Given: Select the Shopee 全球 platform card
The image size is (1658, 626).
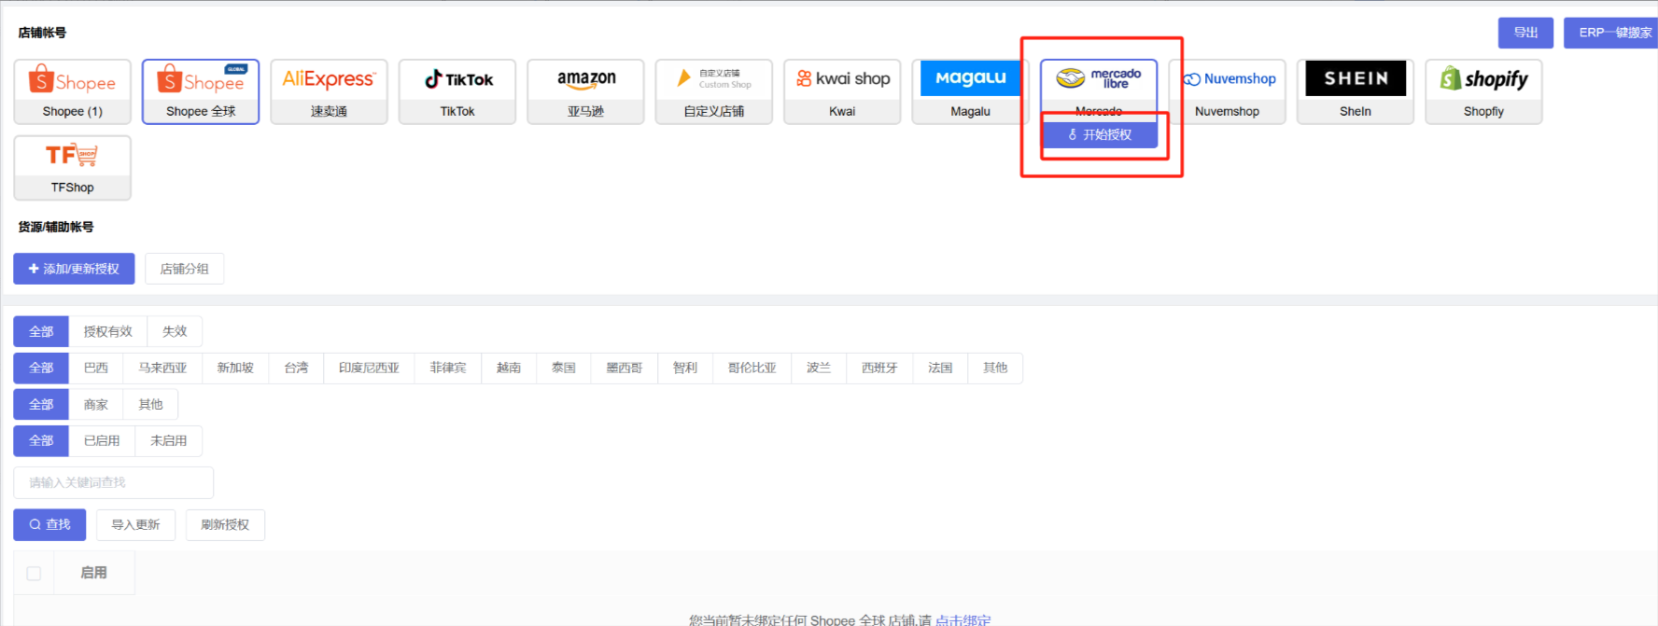Looking at the screenshot, I should point(201,91).
